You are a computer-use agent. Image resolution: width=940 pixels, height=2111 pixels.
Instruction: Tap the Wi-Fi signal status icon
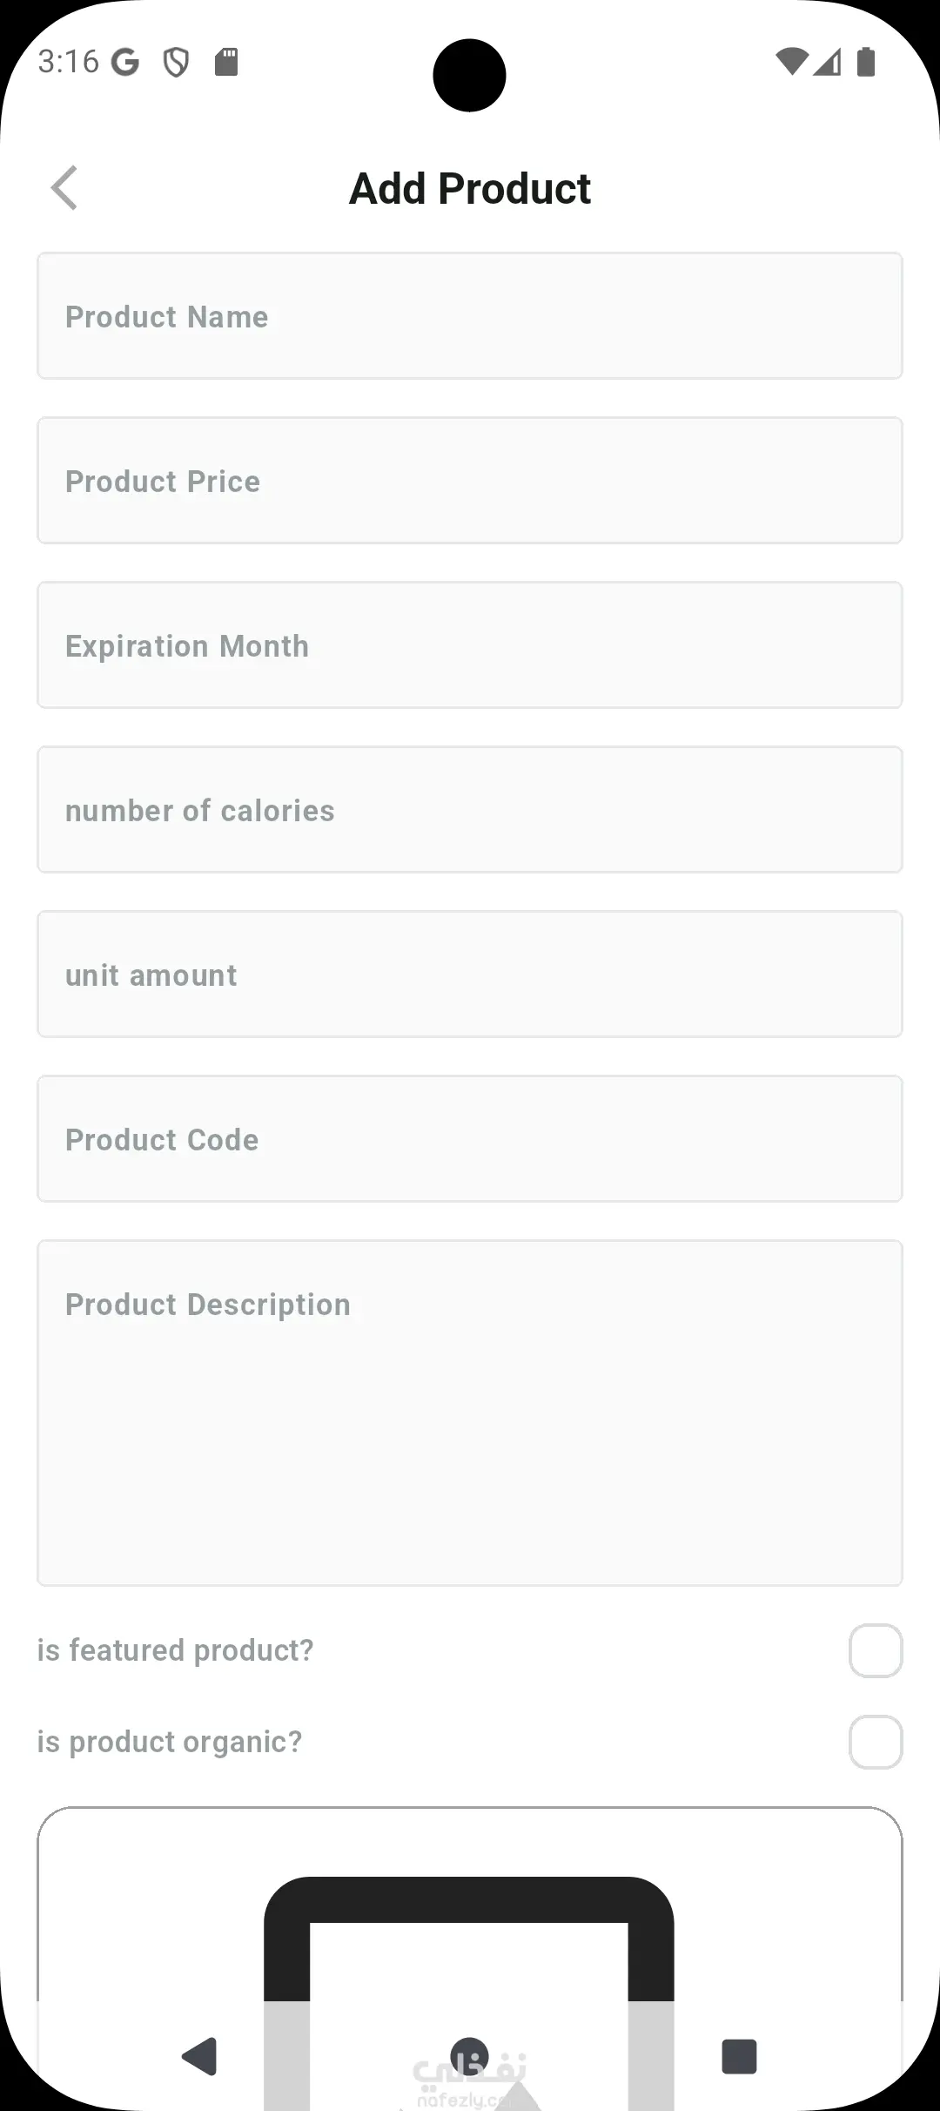pyautogui.click(x=791, y=62)
